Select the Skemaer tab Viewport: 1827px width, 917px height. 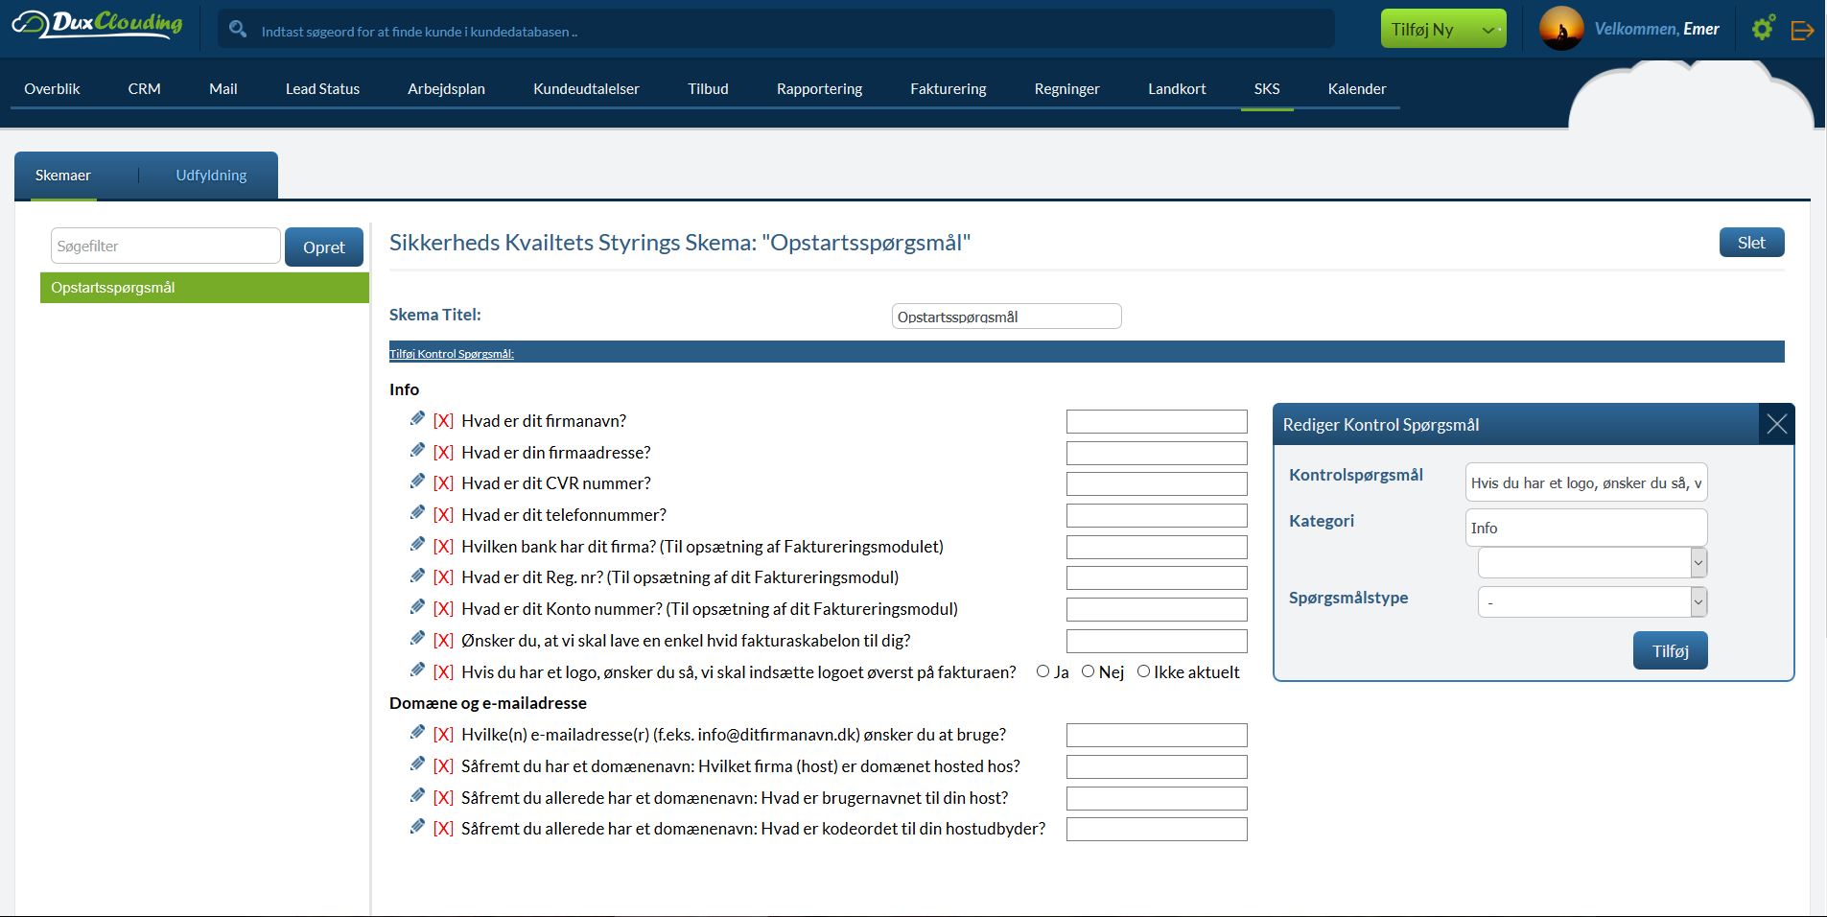63,175
